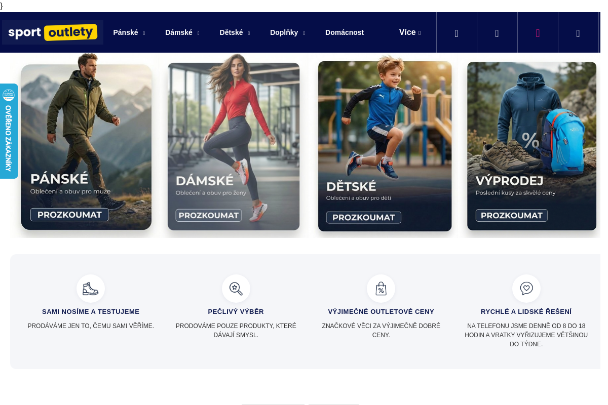Screen dimensions: 608x405
Task: Click the DĚTSKÉ card title
Action: (x=351, y=186)
